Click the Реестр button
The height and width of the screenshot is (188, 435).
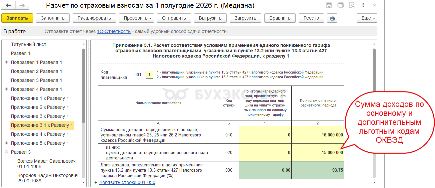tap(311, 18)
